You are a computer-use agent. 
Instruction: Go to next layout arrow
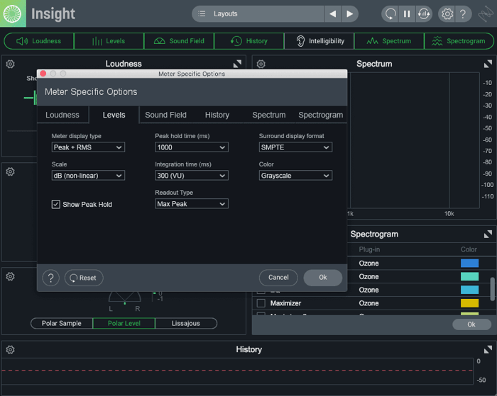tap(350, 14)
